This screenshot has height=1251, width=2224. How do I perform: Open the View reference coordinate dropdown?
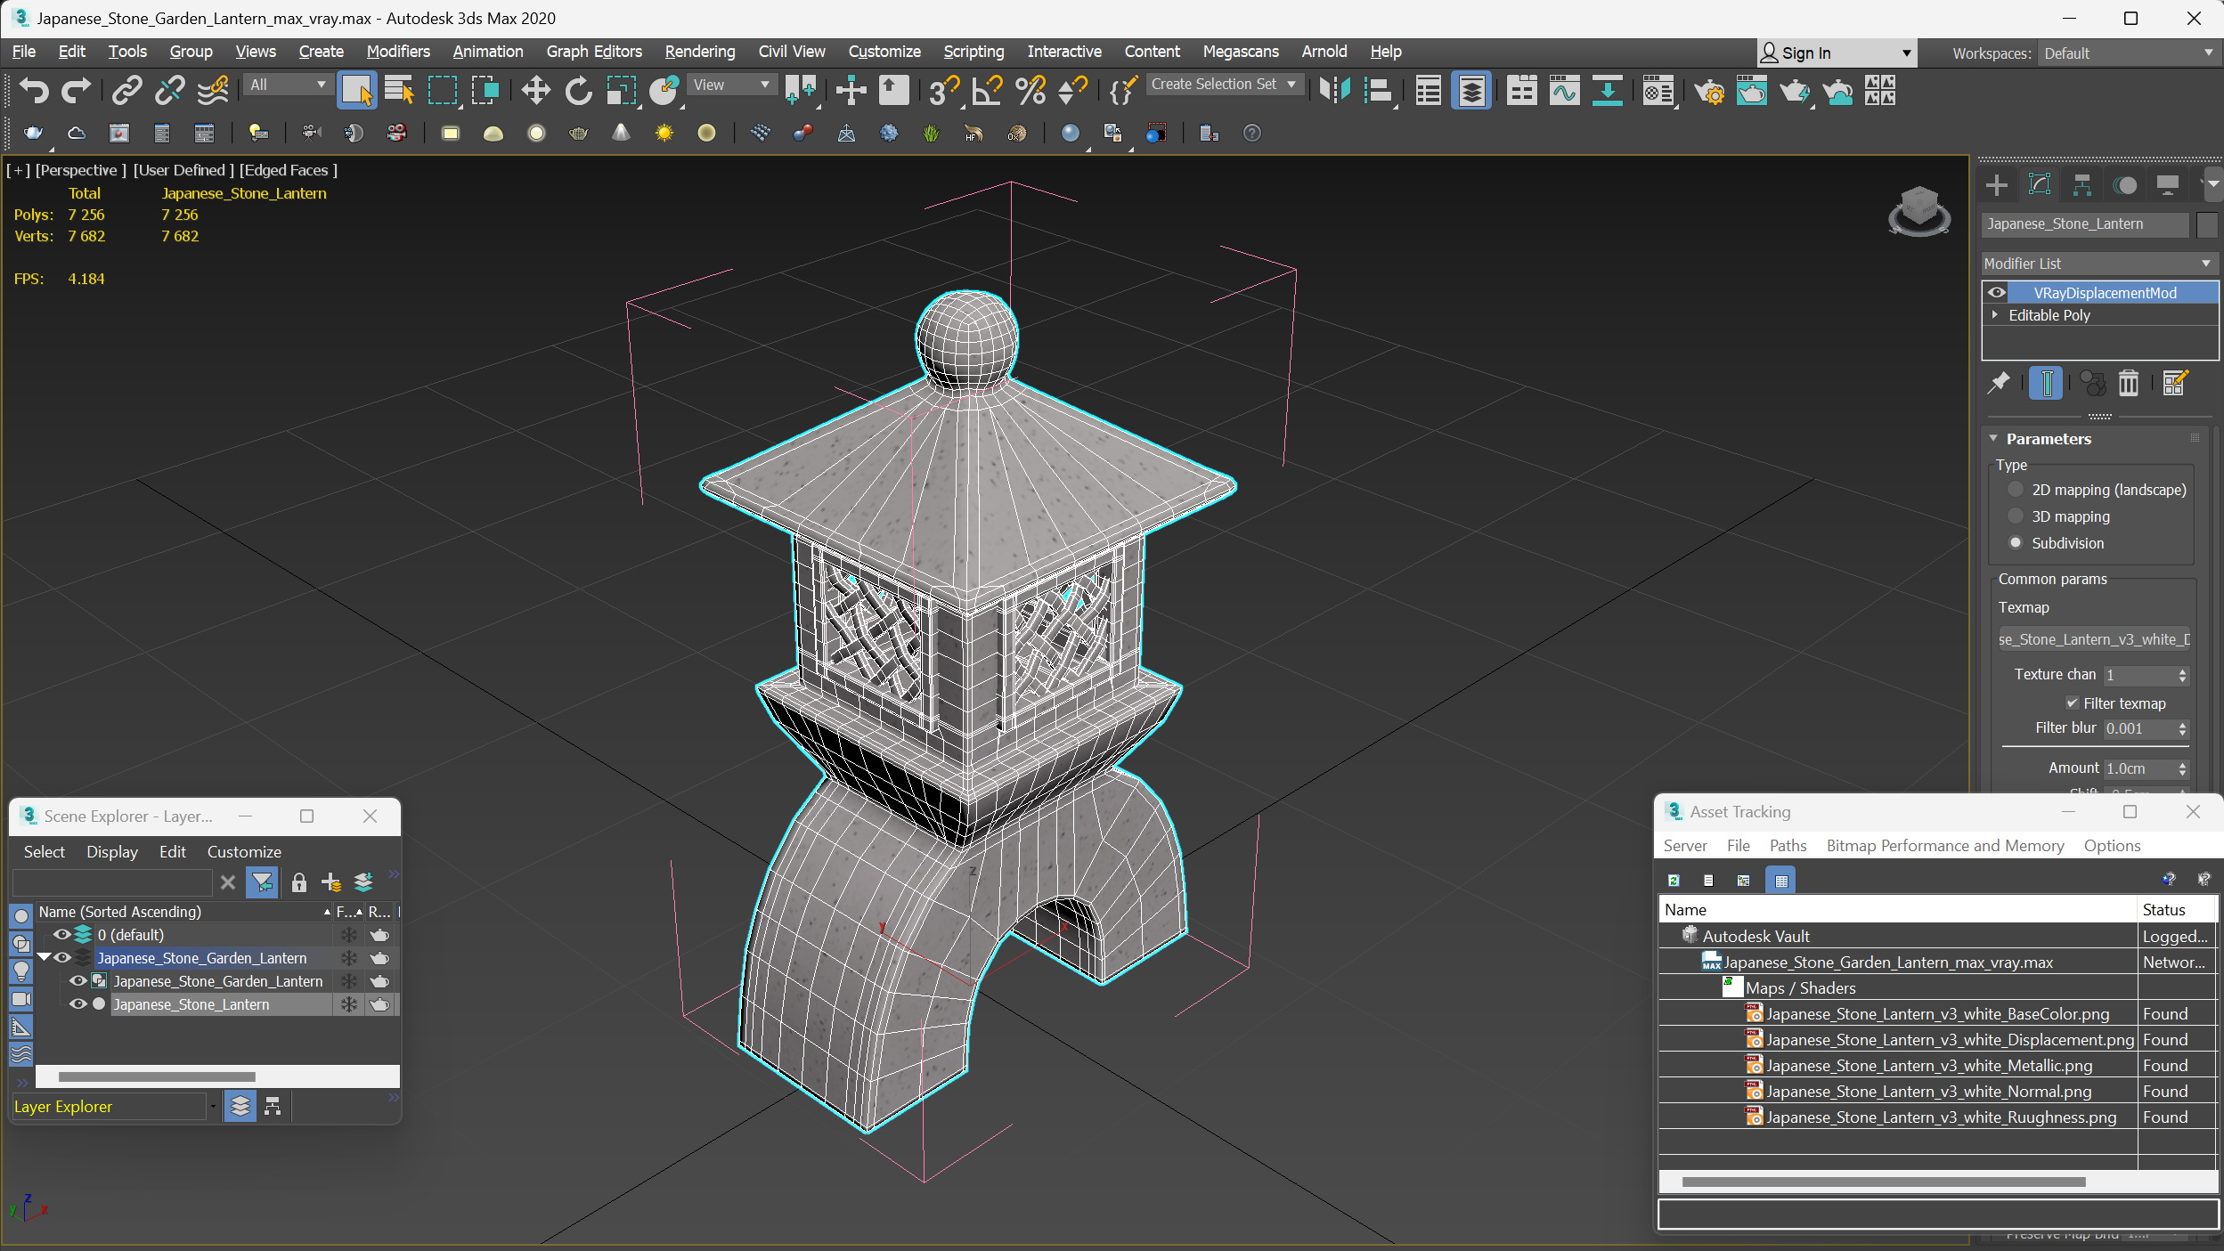(732, 85)
